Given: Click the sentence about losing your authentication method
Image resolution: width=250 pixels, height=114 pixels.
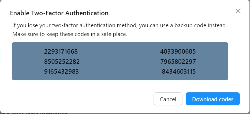Looking at the screenshot, I should tap(120, 26).
